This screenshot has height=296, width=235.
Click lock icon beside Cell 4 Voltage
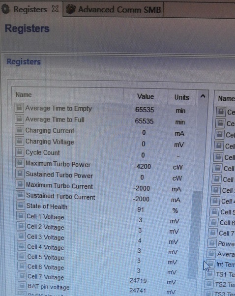pos(22,246)
